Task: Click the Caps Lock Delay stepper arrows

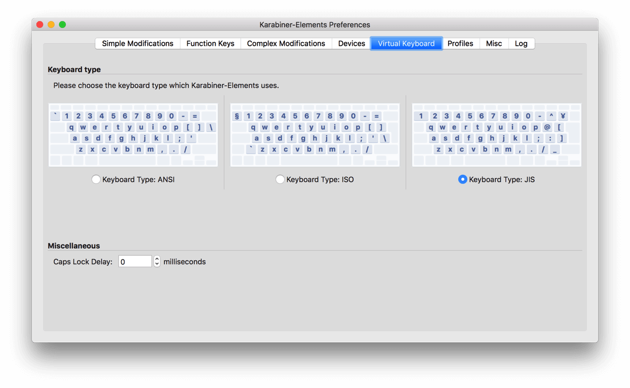Action: click(x=157, y=261)
